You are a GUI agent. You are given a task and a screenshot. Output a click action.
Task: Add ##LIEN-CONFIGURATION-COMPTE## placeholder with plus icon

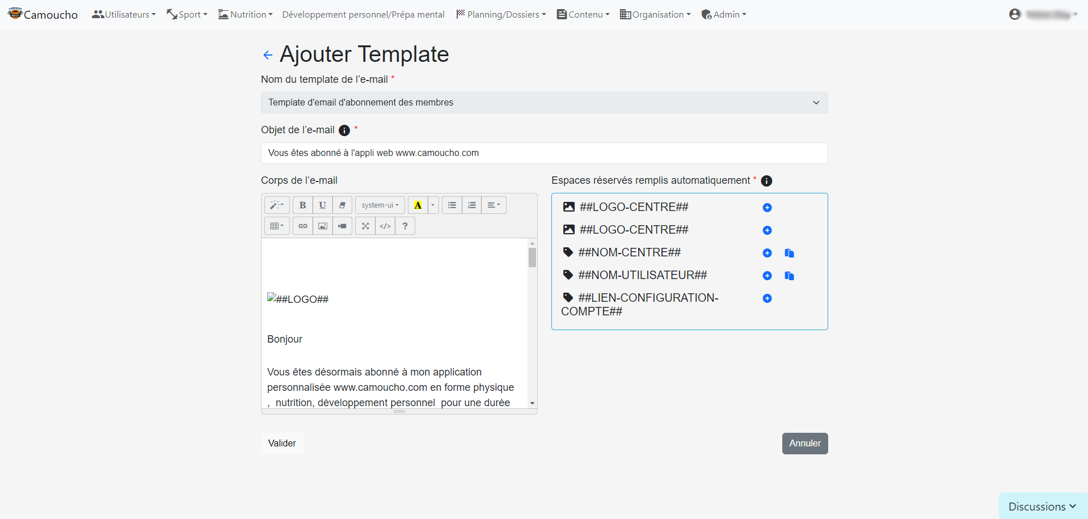pyautogui.click(x=767, y=298)
